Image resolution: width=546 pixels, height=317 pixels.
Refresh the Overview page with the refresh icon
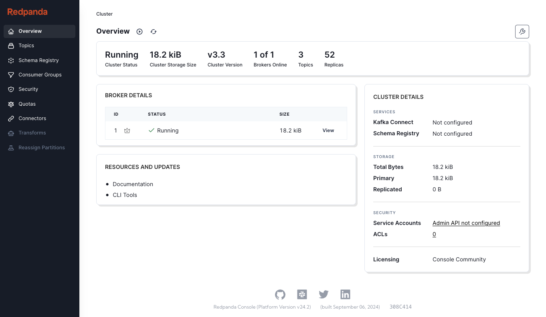[x=154, y=31]
